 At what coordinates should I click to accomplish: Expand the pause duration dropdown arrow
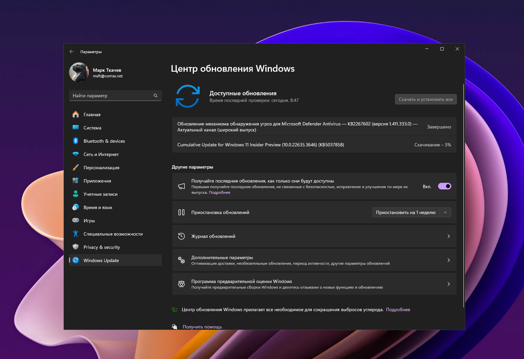point(445,213)
